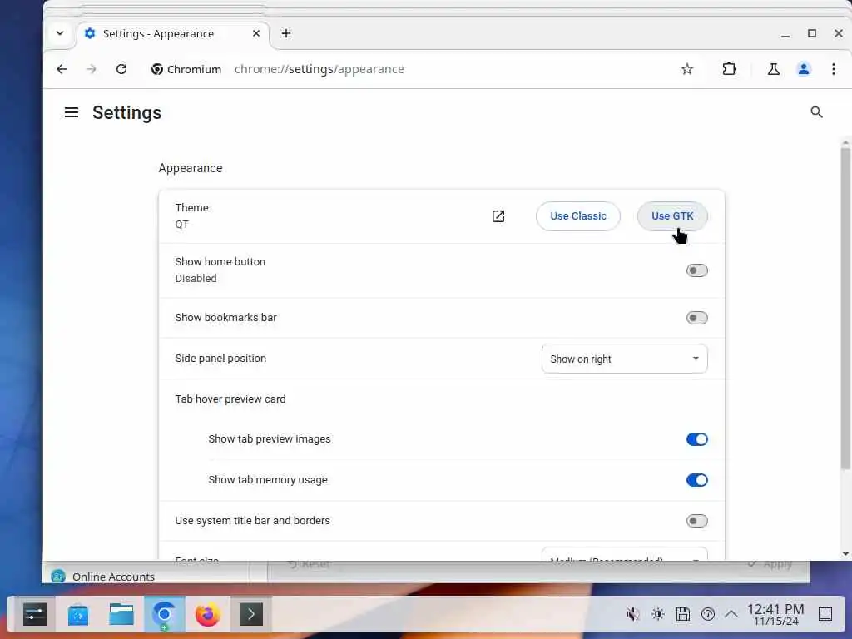Click the QT theme name text
852x639 pixels.
tap(181, 225)
